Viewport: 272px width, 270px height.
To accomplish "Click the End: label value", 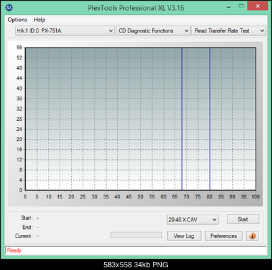I will tap(38, 227).
